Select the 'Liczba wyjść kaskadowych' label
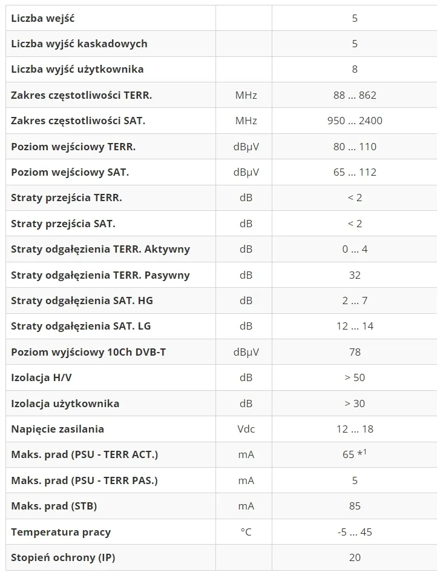 79,44
